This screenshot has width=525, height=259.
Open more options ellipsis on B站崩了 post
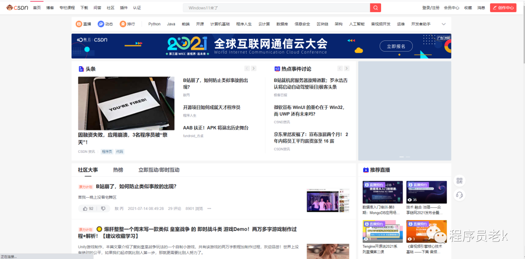point(209,208)
